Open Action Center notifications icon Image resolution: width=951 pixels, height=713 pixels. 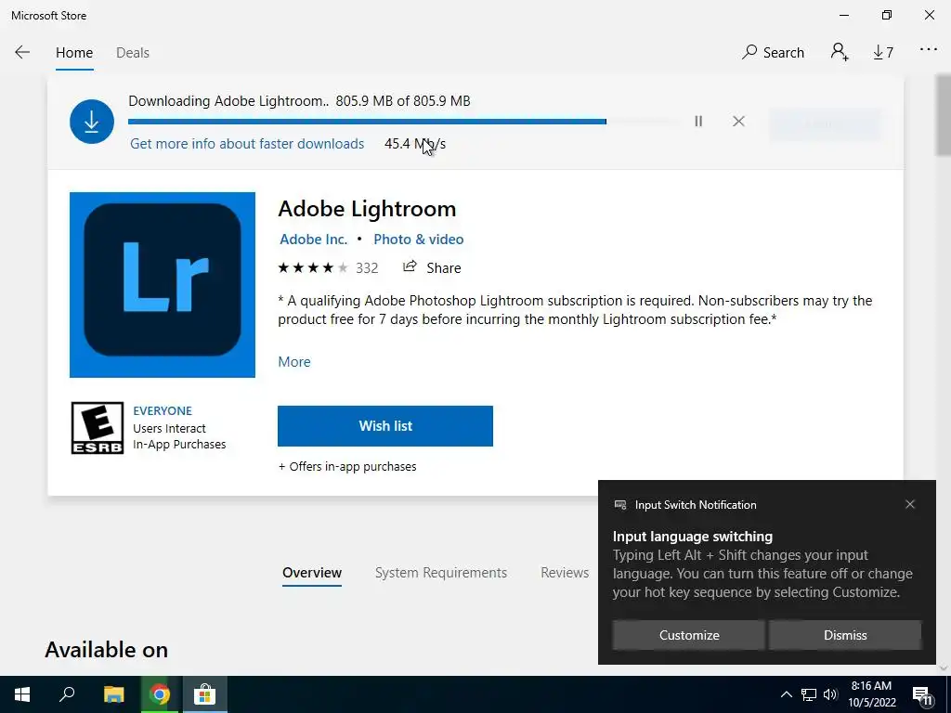pos(922,695)
